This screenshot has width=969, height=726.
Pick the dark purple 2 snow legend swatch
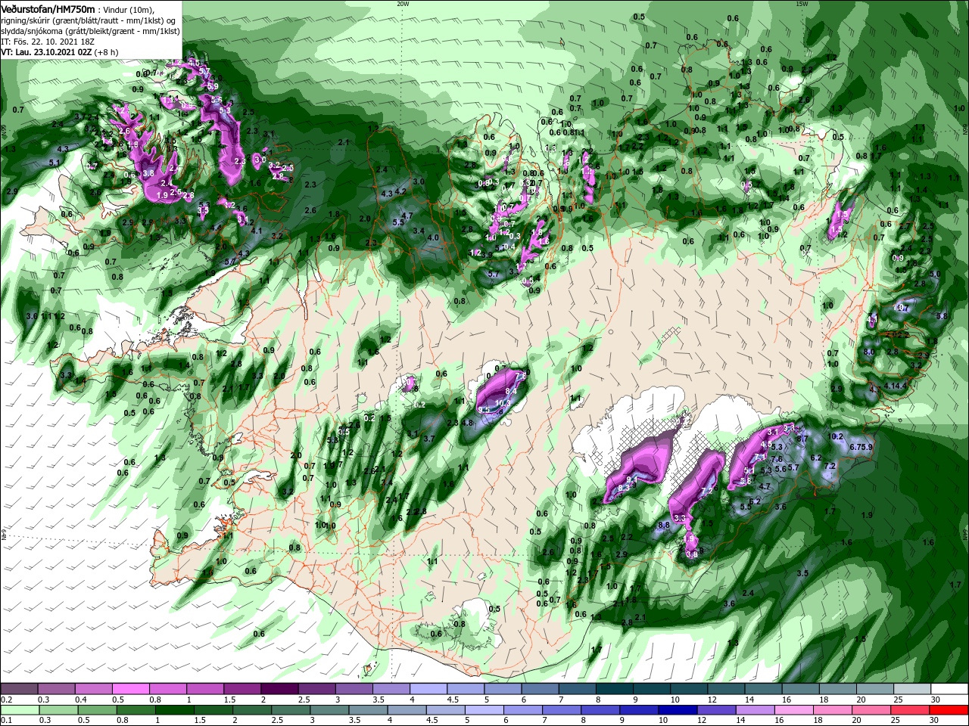279,689
